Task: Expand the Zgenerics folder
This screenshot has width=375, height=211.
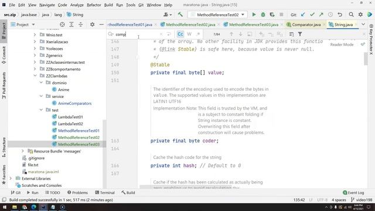Action: [x=35, y=55]
